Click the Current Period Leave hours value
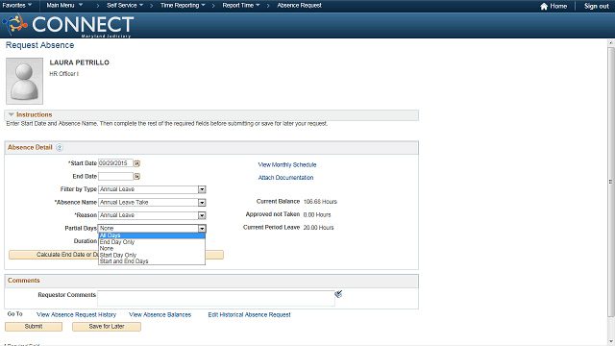 point(318,228)
